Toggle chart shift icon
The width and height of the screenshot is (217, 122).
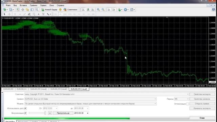114,9
